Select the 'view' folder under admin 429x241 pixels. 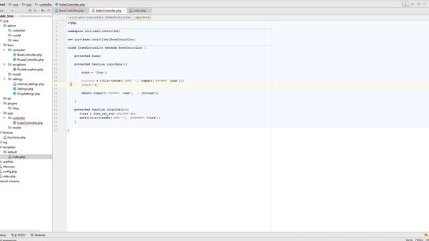point(15,40)
